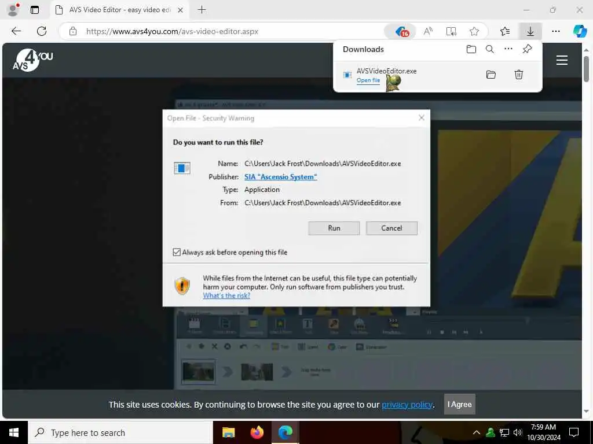
Task: Search downloads using the magnifier icon
Action: (x=490, y=49)
